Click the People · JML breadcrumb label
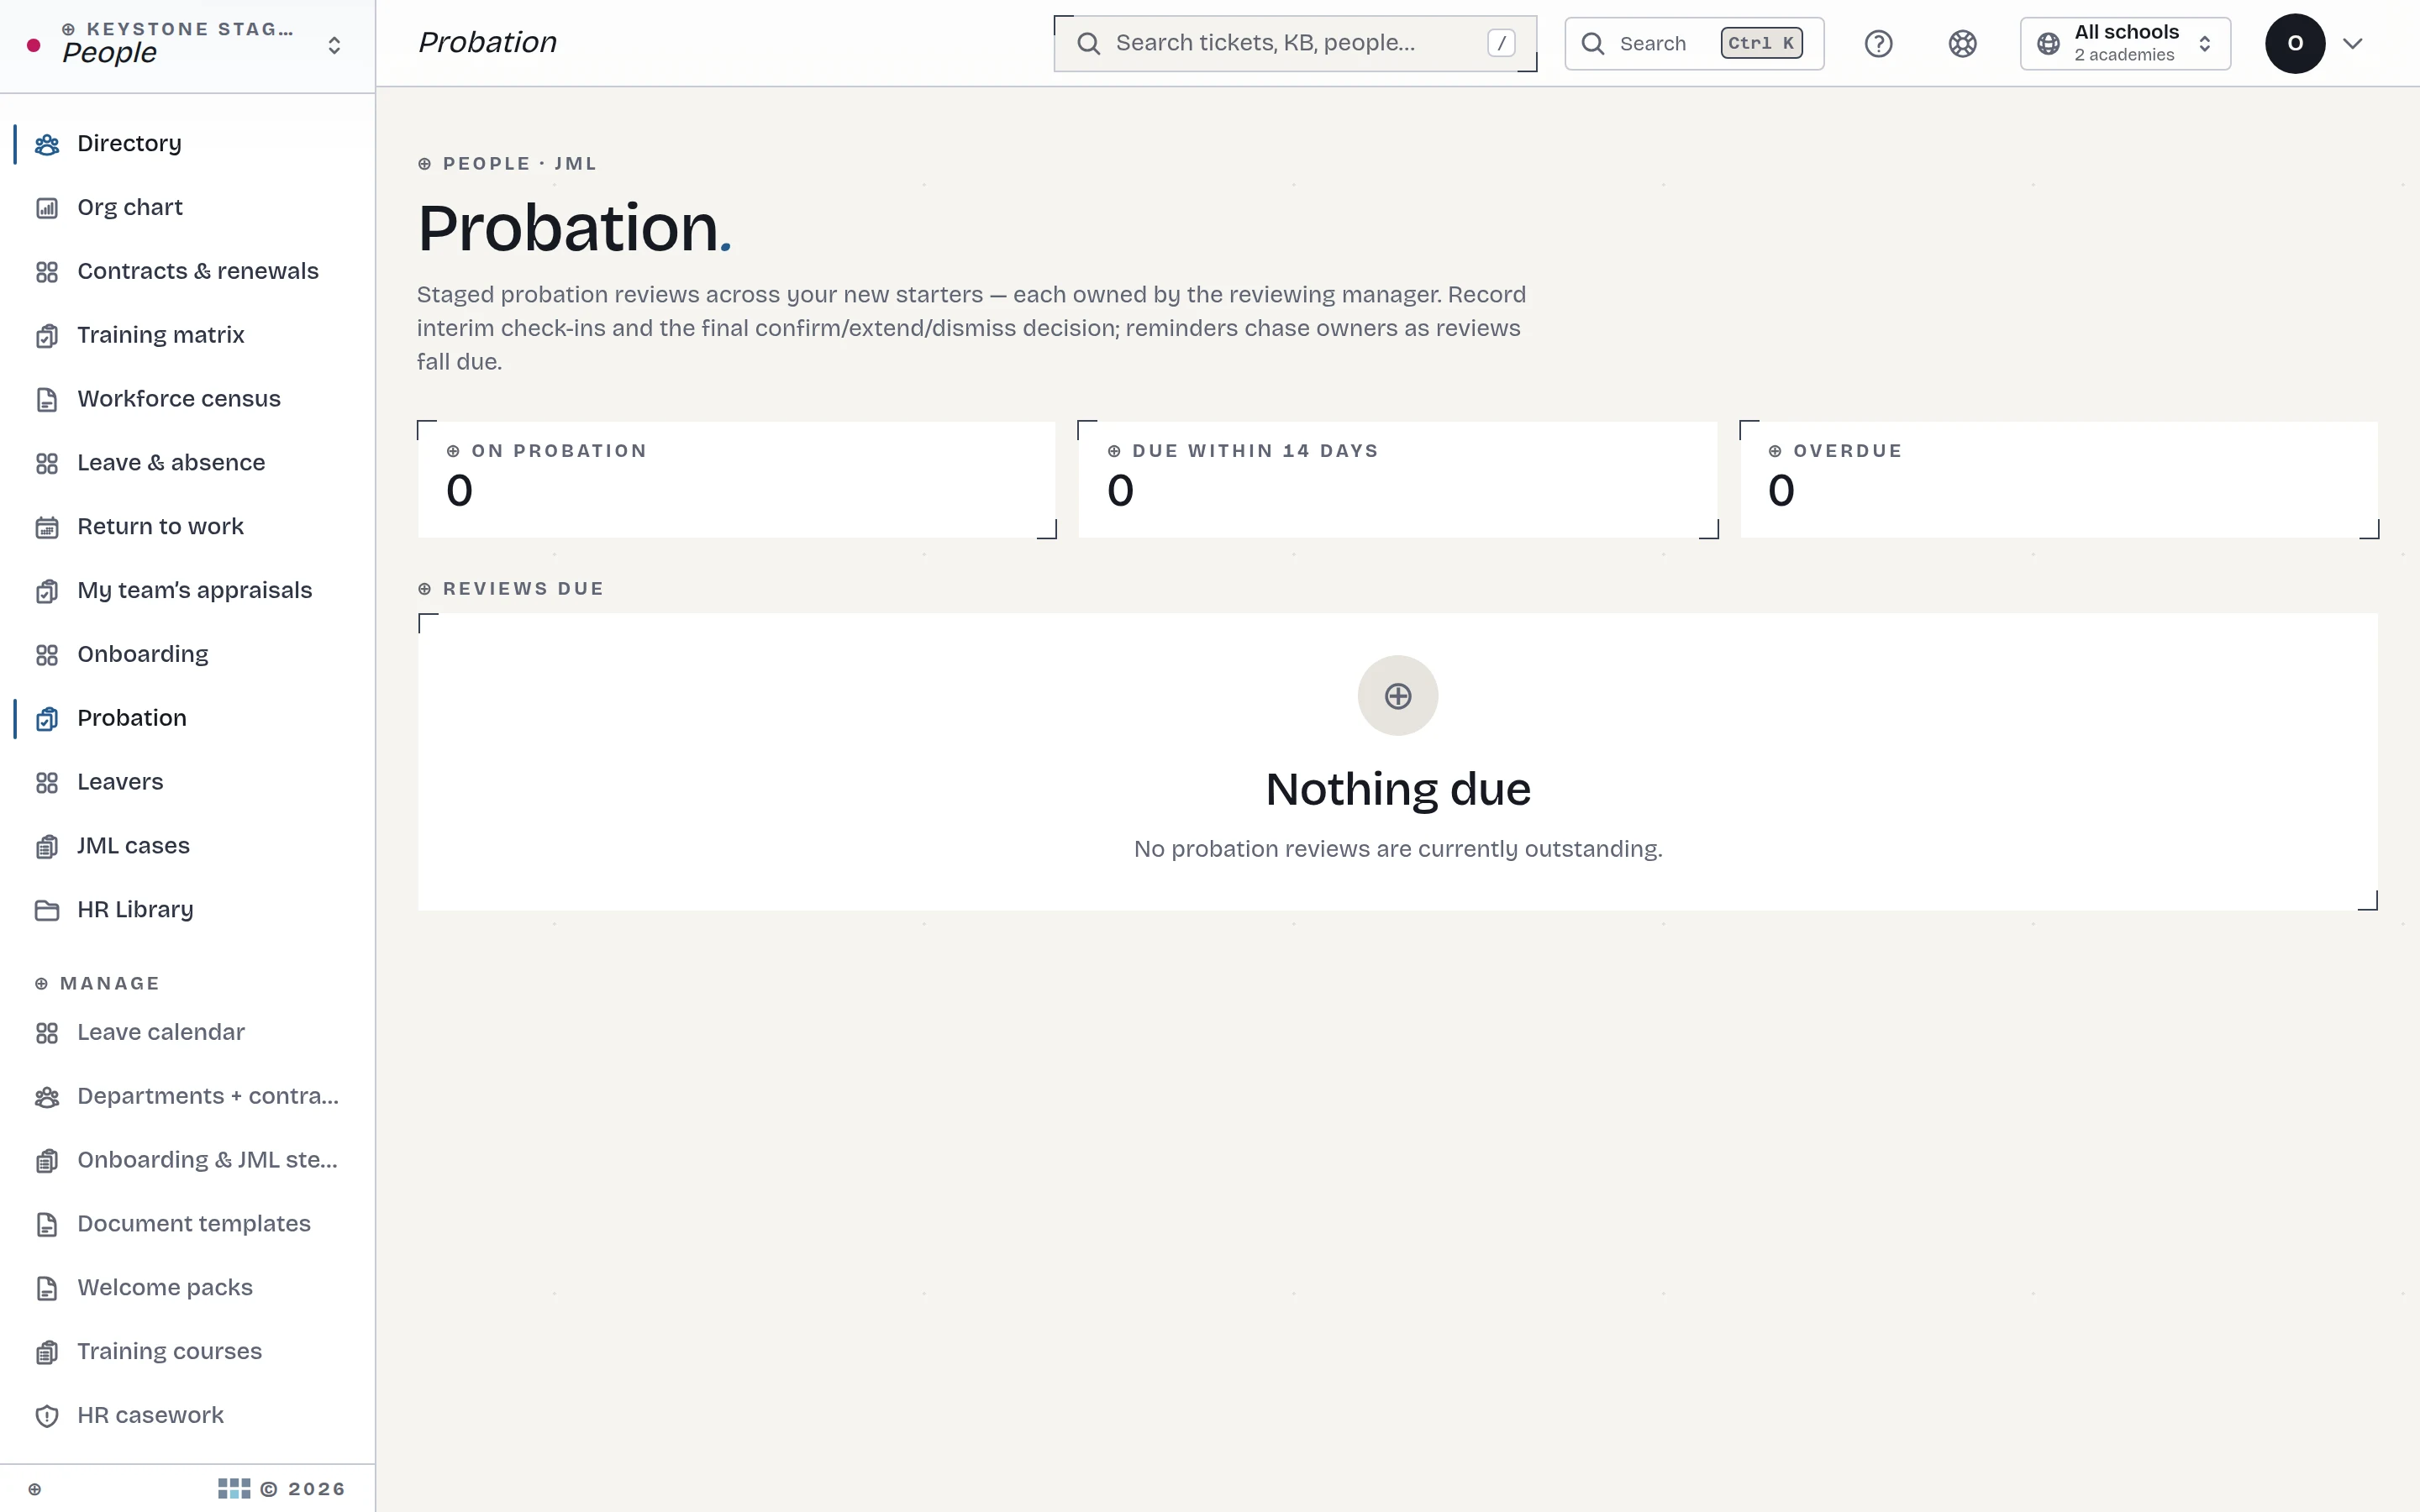Screen dimensions: 2420x1512 [x=507, y=164]
